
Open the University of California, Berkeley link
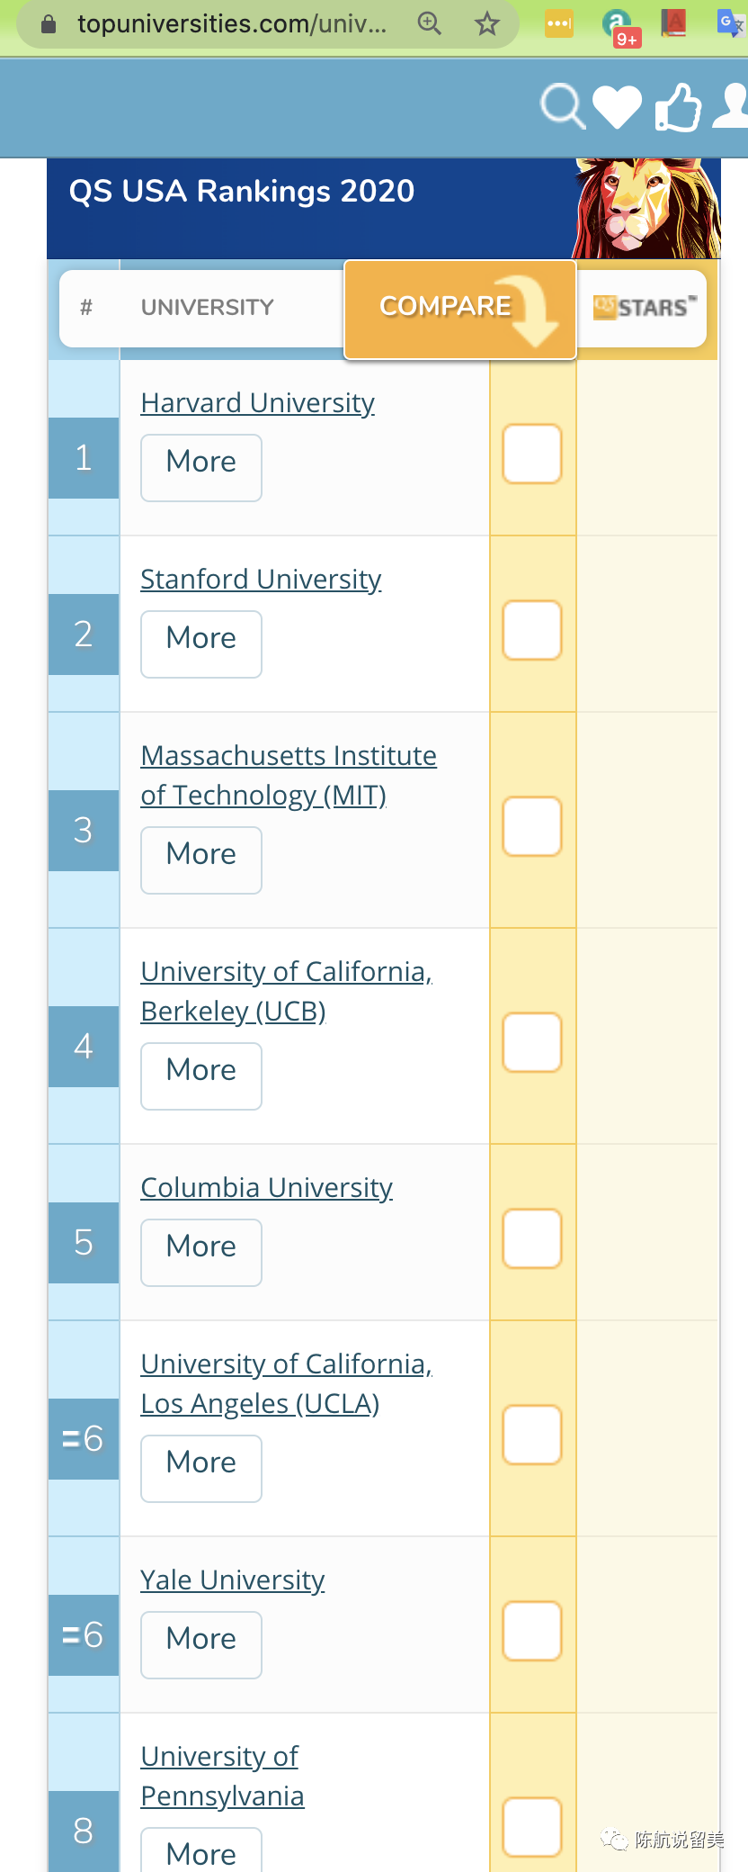pos(286,991)
